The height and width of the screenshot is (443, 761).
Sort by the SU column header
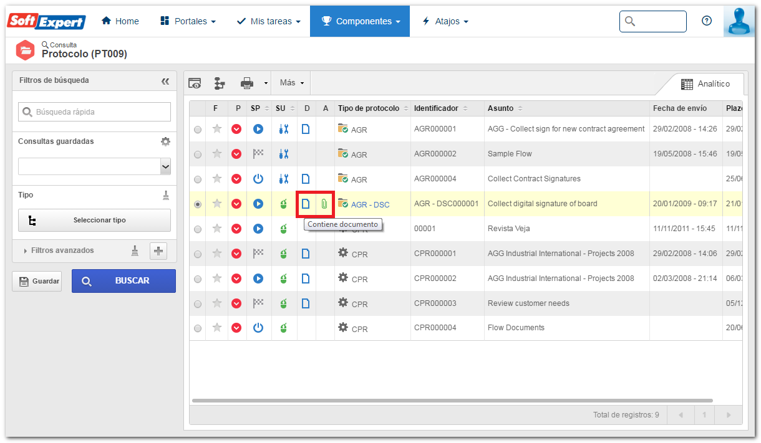coord(284,108)
